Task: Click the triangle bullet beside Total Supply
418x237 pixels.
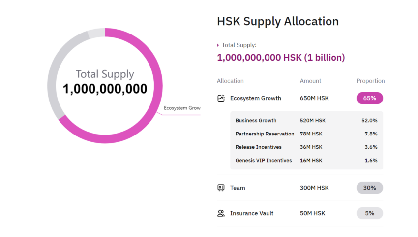Action: click(x=218, y=45)
